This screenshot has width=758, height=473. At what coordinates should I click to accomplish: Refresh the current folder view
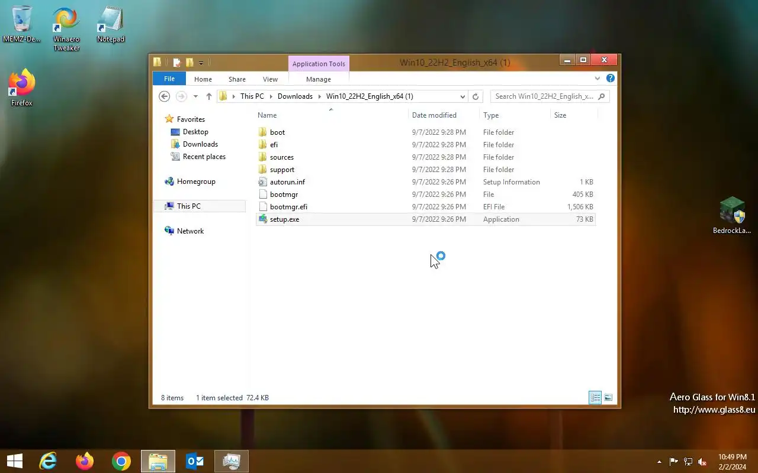pos(476,96)
